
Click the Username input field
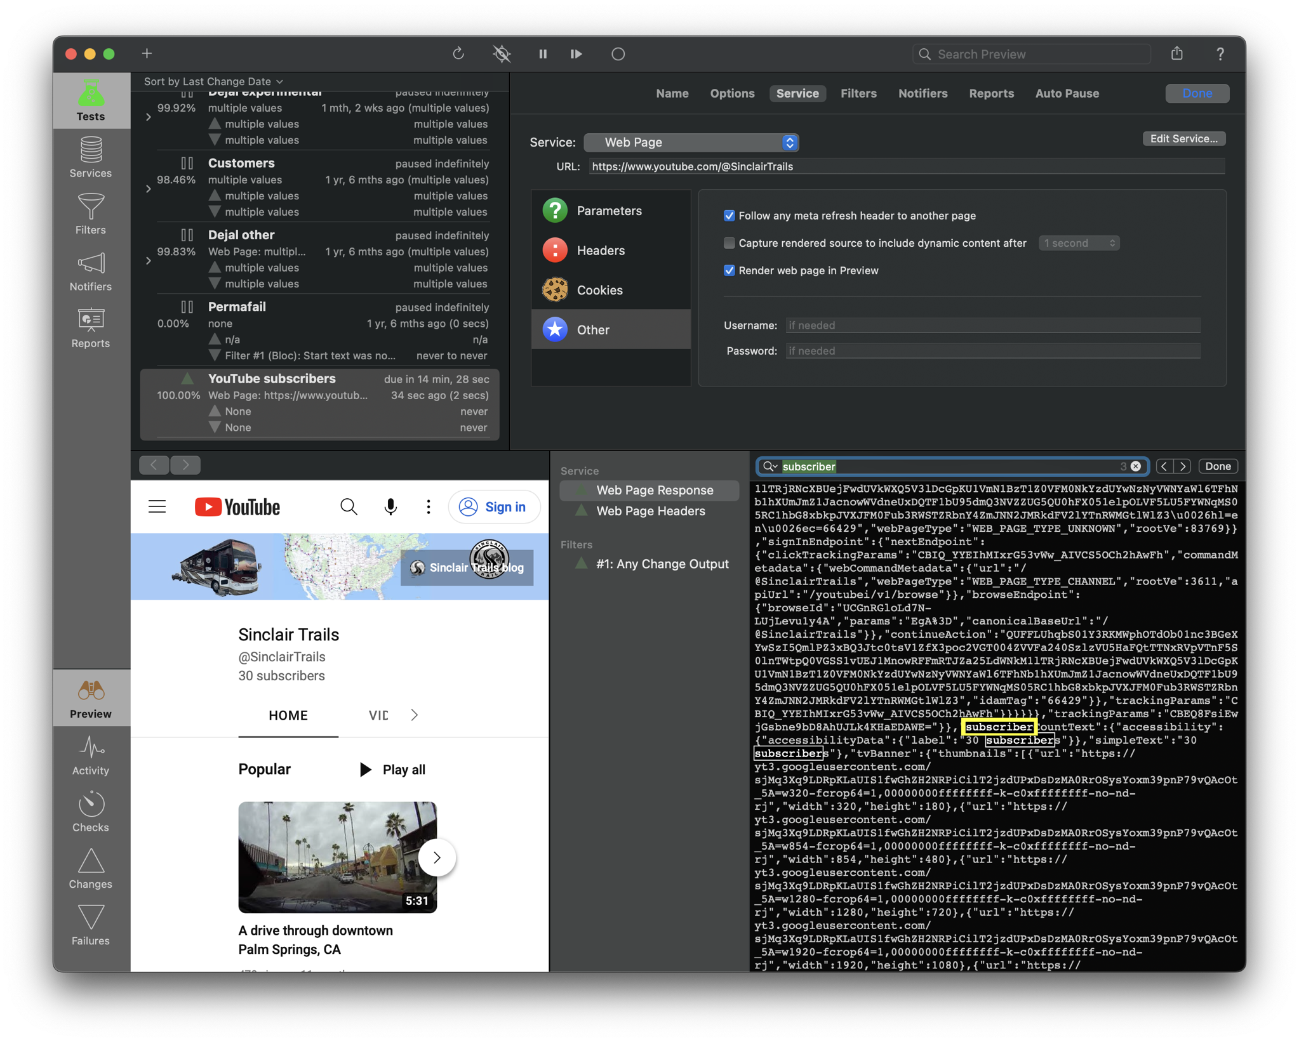coord(992,326)
